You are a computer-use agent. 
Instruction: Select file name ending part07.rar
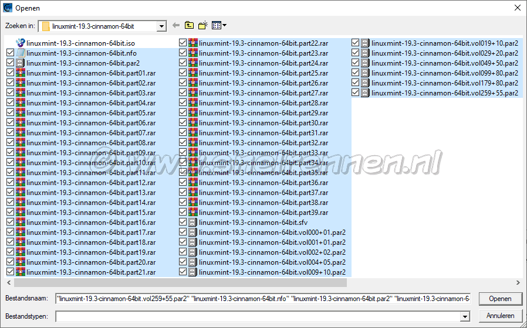(x=91, y=133)
